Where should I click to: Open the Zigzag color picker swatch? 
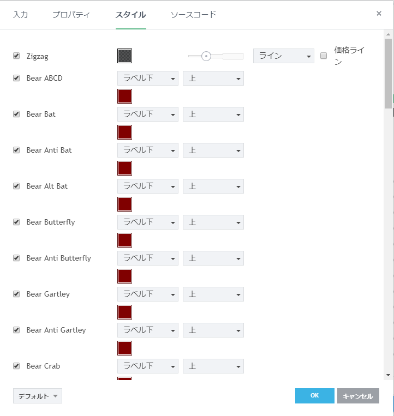click(124, 56)
